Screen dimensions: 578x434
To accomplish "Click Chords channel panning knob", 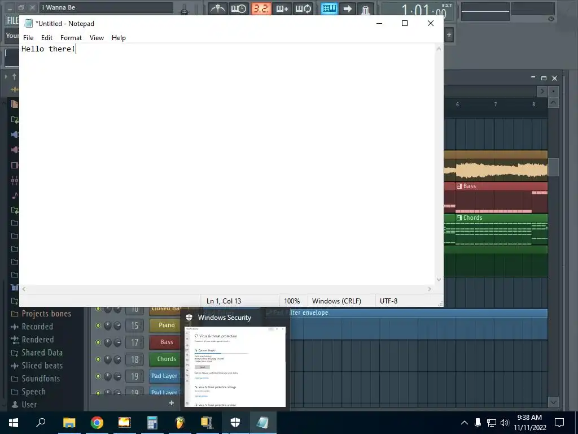I will coord(108,359).
